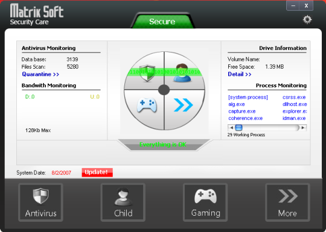Select [system process] in process list
The width and height of the screenshot is (326, 232).
pyautogui.click(x=248, y=98)
